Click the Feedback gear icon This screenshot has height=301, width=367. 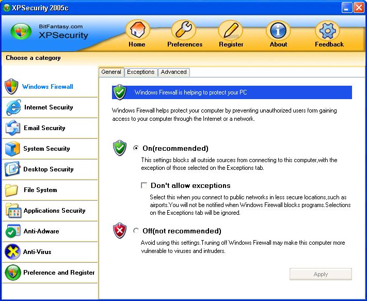pyautogui.click(x=327, y=30)
